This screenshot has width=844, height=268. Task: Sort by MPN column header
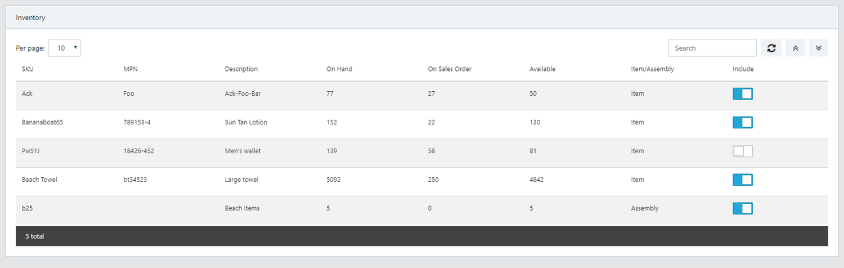(x=131, y=69)
